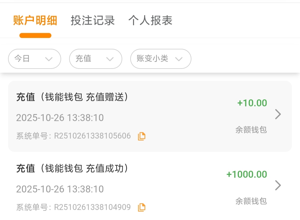
Task: Click 余额钱包 label under +10.00
Action: 251,130
